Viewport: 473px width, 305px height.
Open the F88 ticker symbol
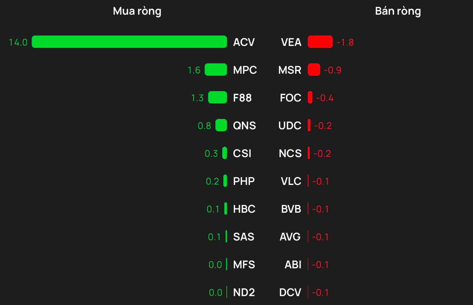coord(242,98)
